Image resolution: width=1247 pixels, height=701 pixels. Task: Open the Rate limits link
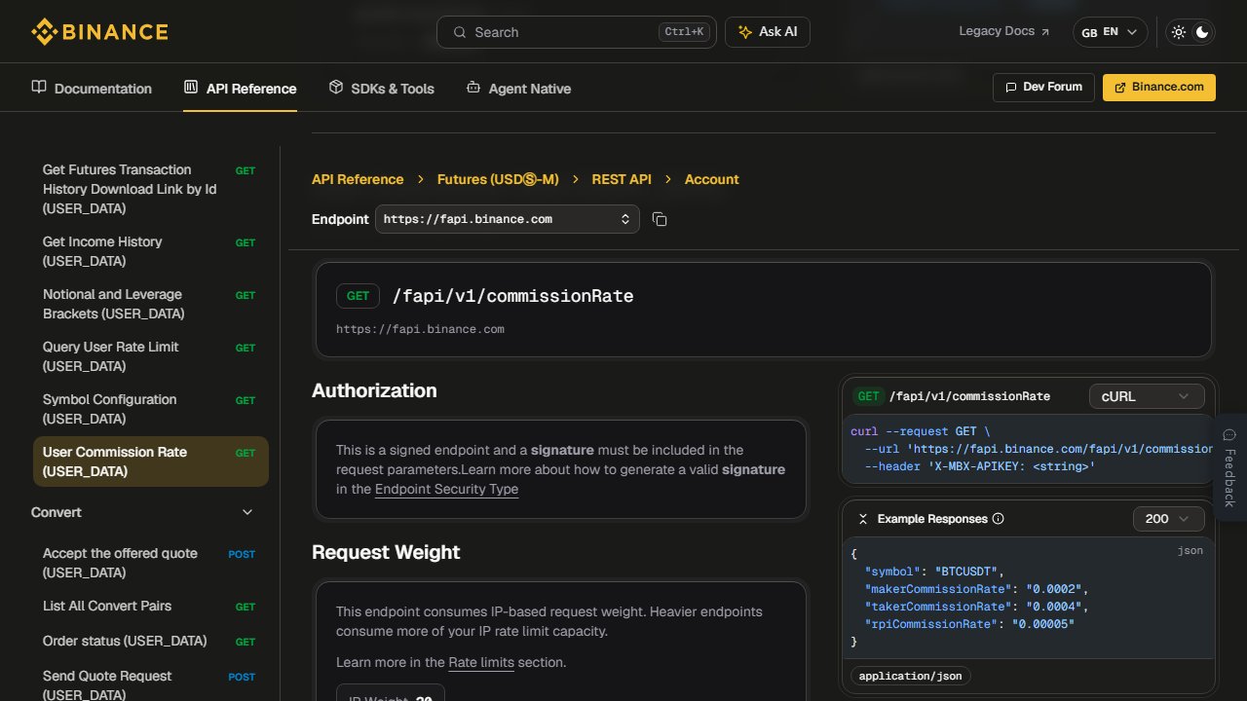[481, 662]
